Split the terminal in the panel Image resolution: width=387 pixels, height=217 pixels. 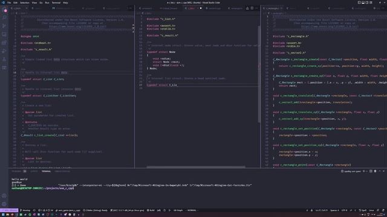371,171
